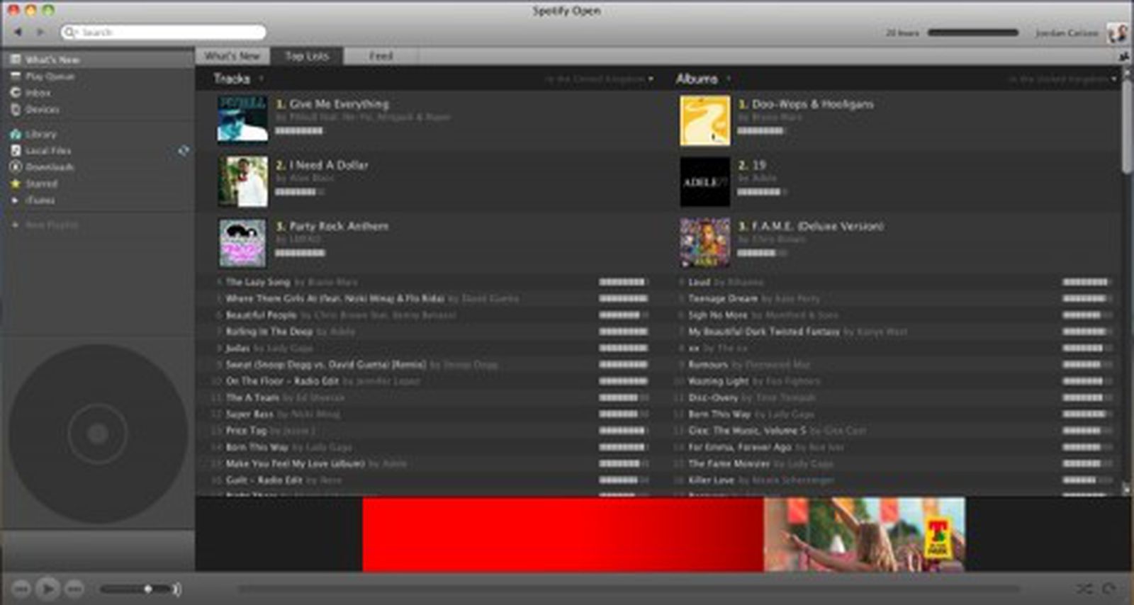The image size is (1134, 605).
Task: Expand the iTunes sidebar item
Action: pyautogui.click(x=14, y=200)
